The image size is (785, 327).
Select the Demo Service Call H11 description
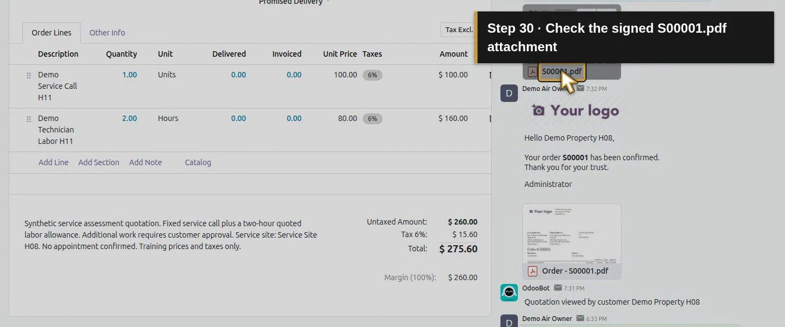[x=57, y=86]
